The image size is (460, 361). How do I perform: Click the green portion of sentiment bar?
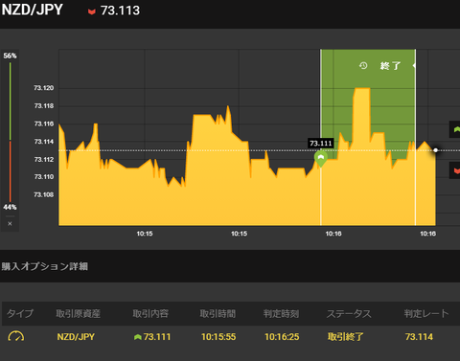coord(10,102)
